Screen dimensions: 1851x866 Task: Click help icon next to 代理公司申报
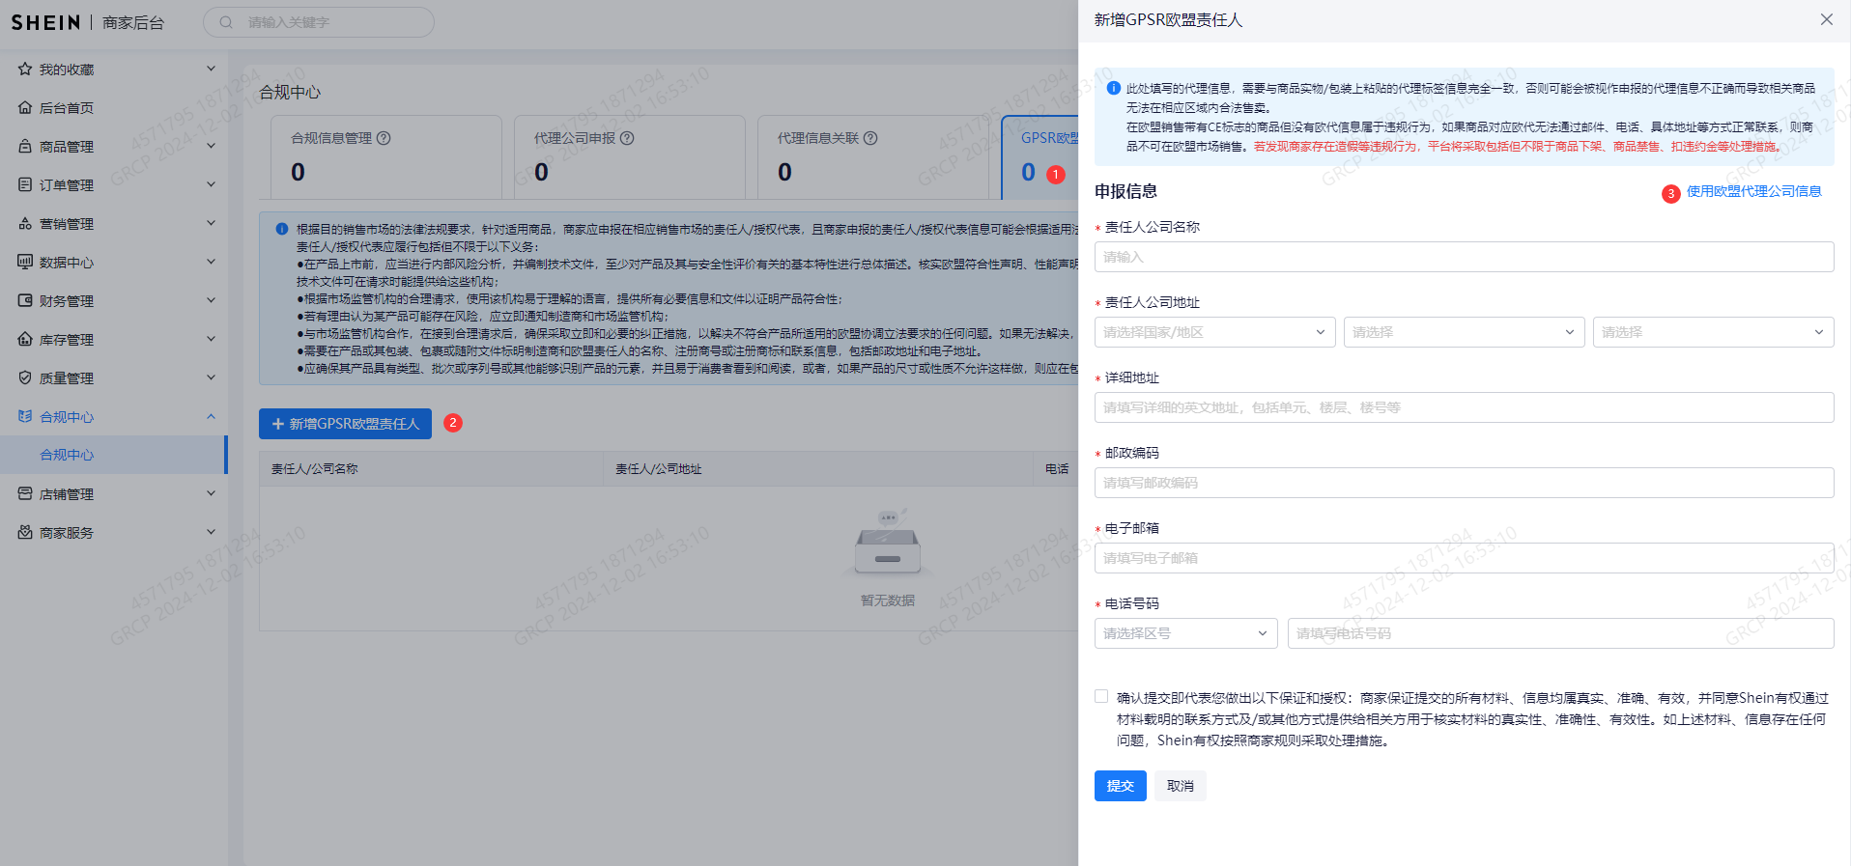coord(627,138)
